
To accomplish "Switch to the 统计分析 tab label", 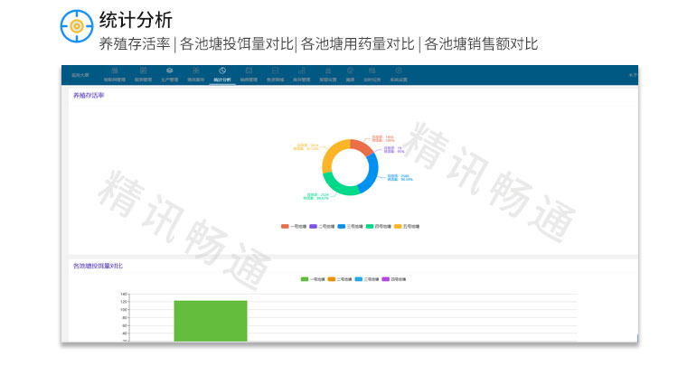I will [x=222, y=80].
